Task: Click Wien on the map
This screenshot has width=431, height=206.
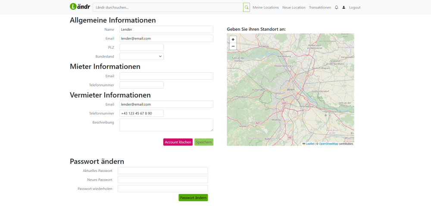Action: [290, 90]
